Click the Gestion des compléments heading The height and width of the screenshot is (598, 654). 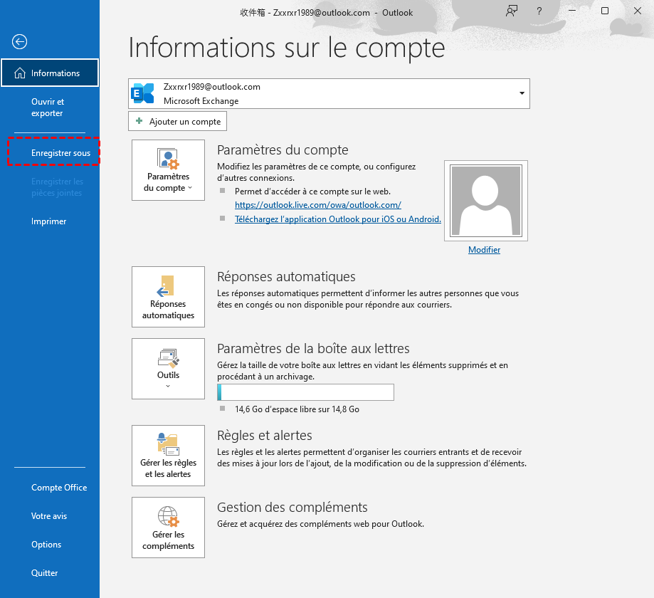point(292,507)
